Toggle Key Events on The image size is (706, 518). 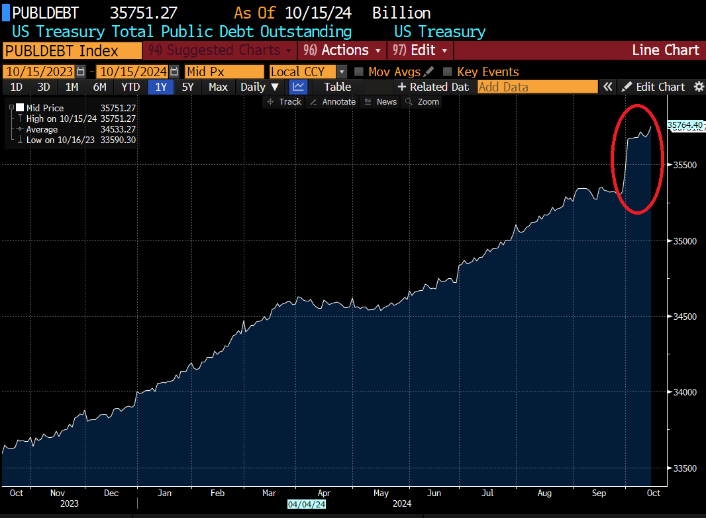pyautogui.click(x=446, y=71)
